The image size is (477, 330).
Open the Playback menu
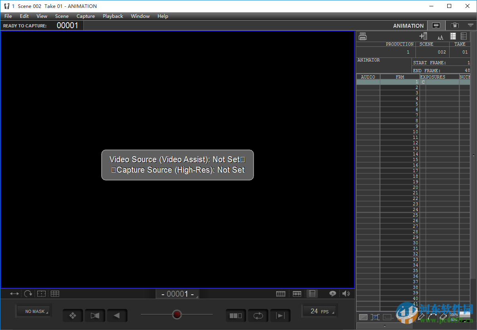pos(113,16)
